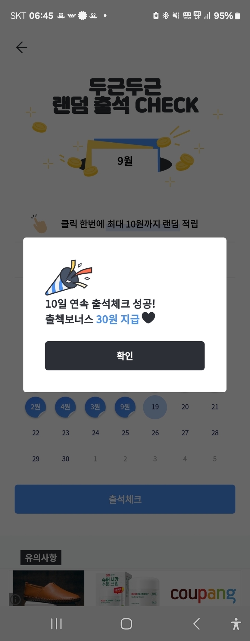
Task: Tap the 9원 reward coin stamp
Action: click(125, 407)
